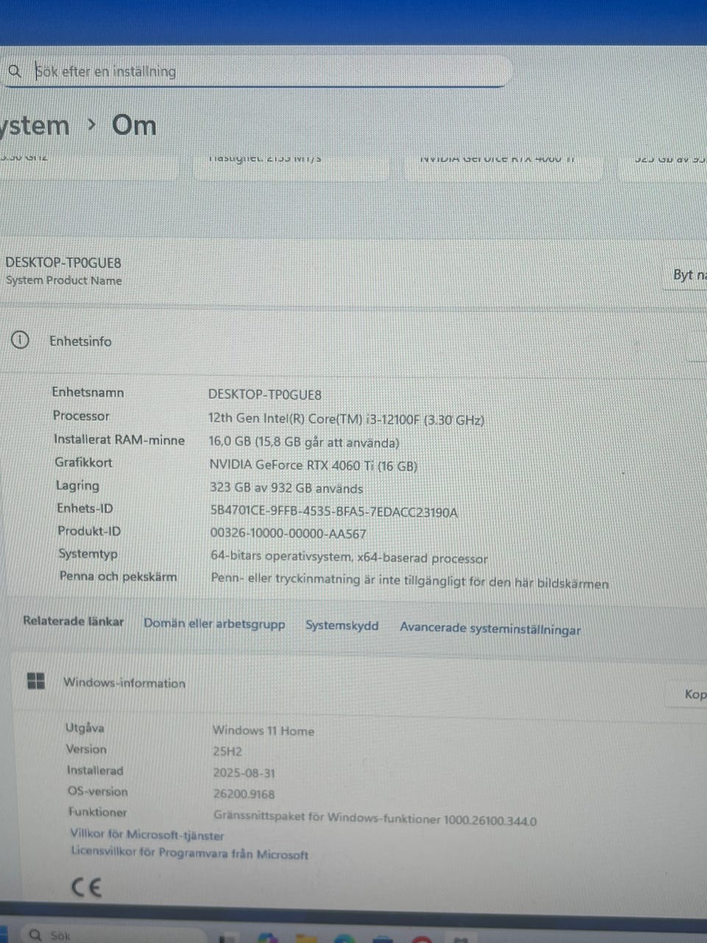Click the 'Grafikkort' row label
The width and height of the screenshot is (707, 943).
pos(83,462)
